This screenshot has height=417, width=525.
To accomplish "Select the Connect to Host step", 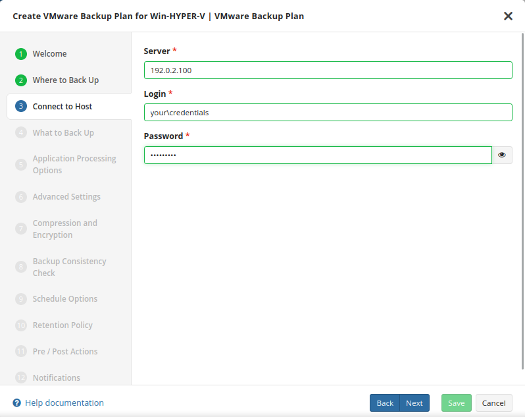I will tap(63, 107).
